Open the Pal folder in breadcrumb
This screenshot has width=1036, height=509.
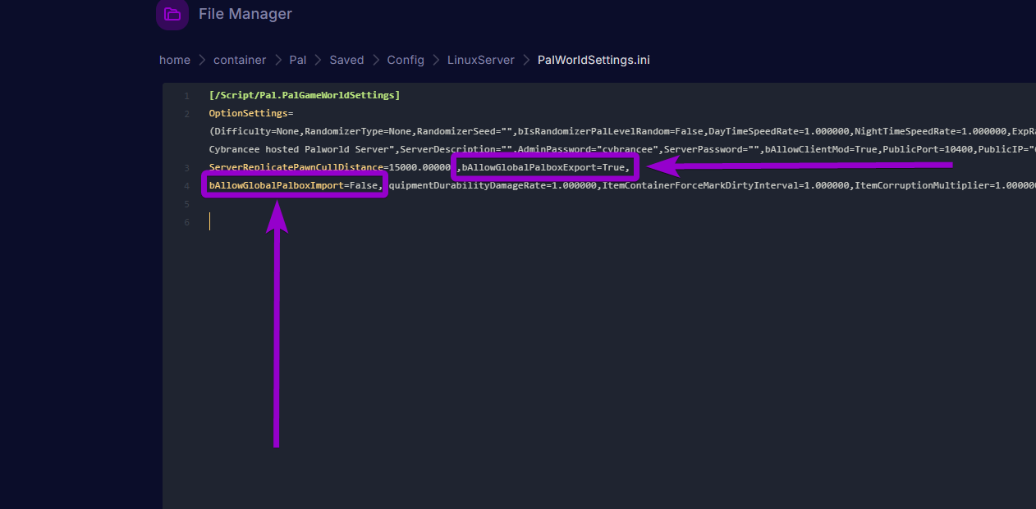tap(297, 59)
